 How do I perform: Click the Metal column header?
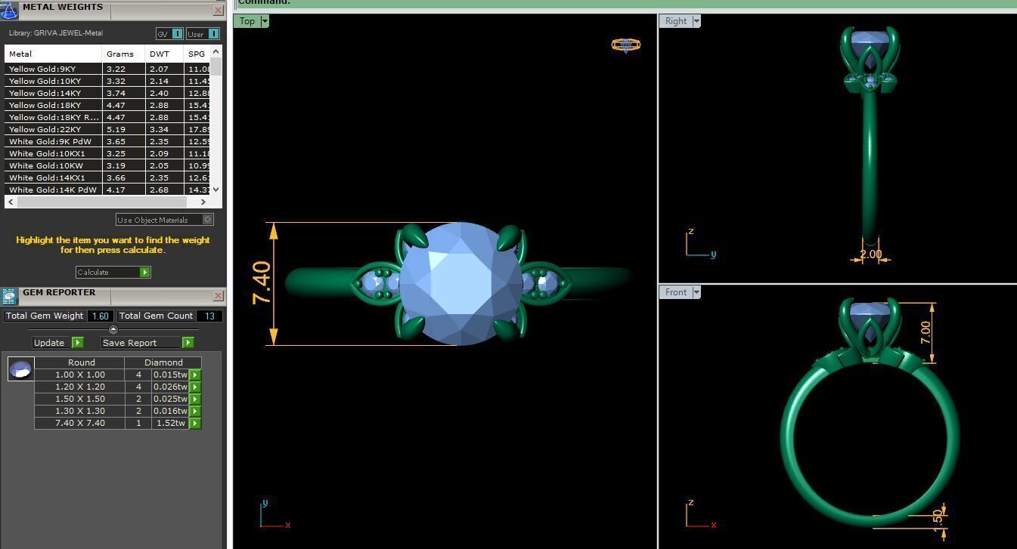click(x=53, y=54)
